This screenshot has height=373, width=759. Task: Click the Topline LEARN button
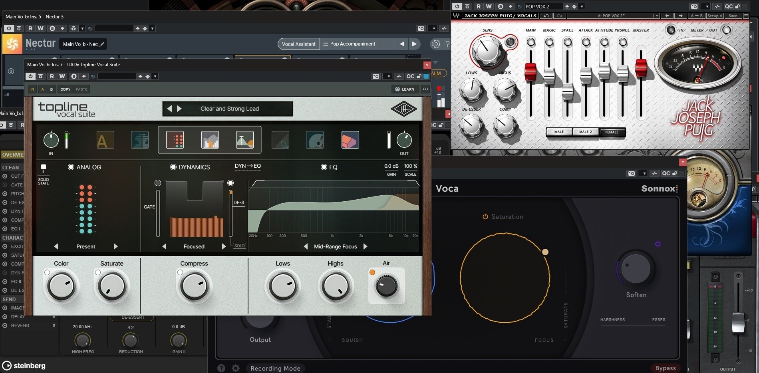pyautogui.click(x=405, y=89)
